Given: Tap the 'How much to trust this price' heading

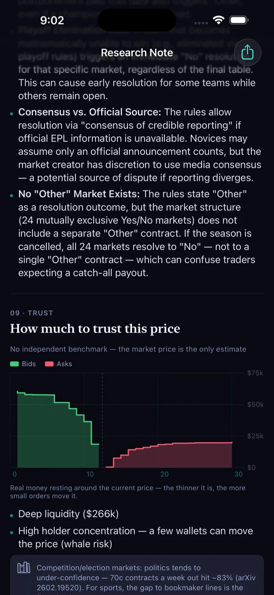Looking at the screenshot, I should pos(95,329).
